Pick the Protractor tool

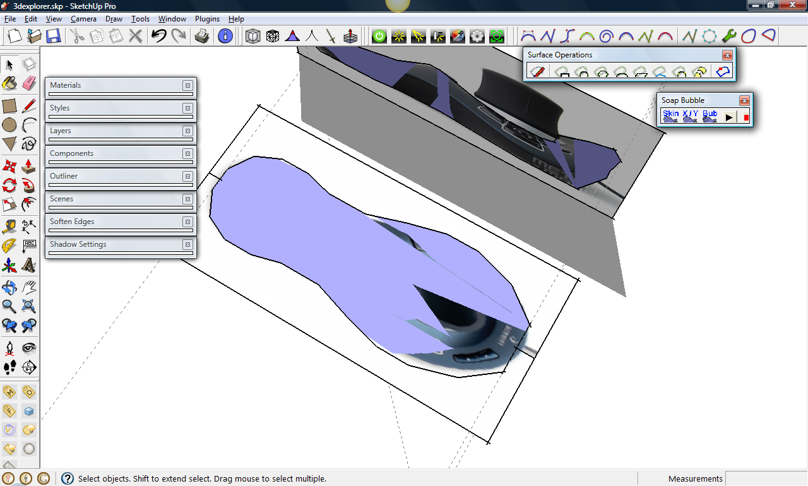point(9,246)
